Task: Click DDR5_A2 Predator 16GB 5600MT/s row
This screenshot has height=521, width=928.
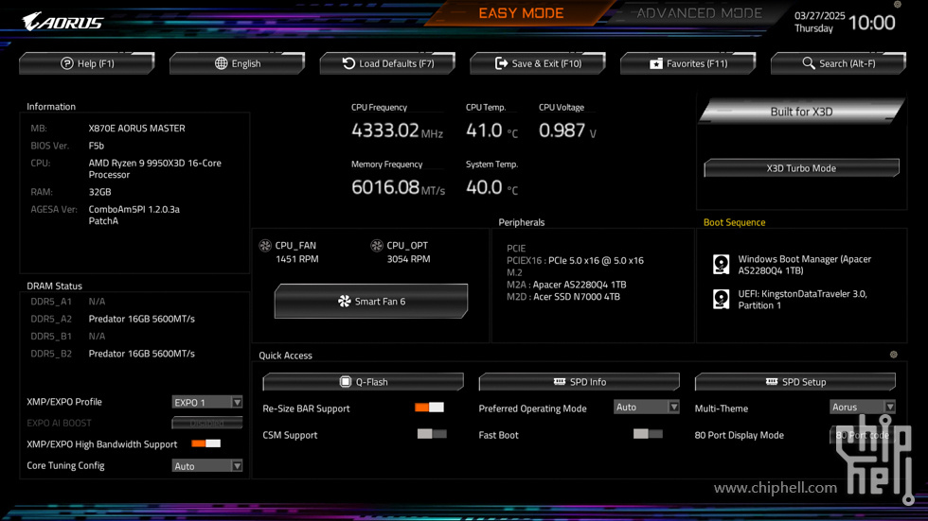Action: pyautogui.click(x=113, y=319)
